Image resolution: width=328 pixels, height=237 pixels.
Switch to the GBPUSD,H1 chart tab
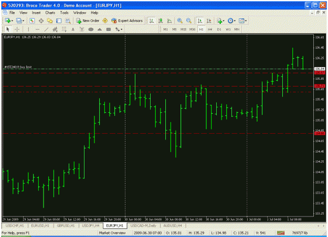point(66,225)
